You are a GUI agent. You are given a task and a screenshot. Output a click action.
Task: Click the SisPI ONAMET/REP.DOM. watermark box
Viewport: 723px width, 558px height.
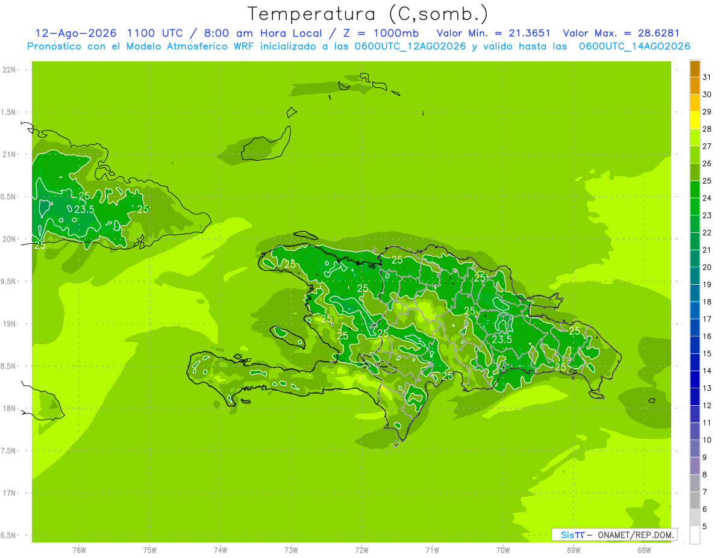click(x=614, y=535)
